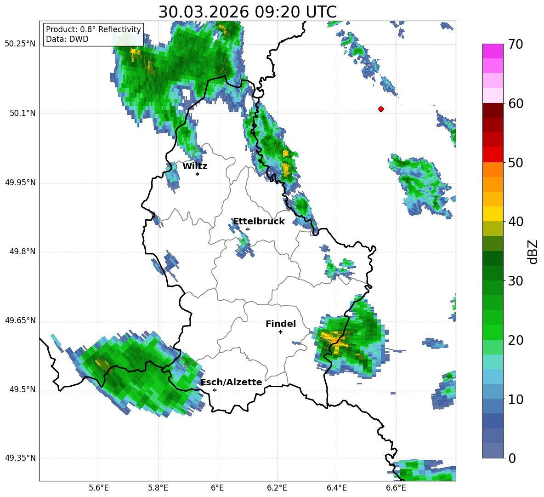Click the 50.1°N latitude label
The image size is (544, 497).
click(x=22, y=113)
